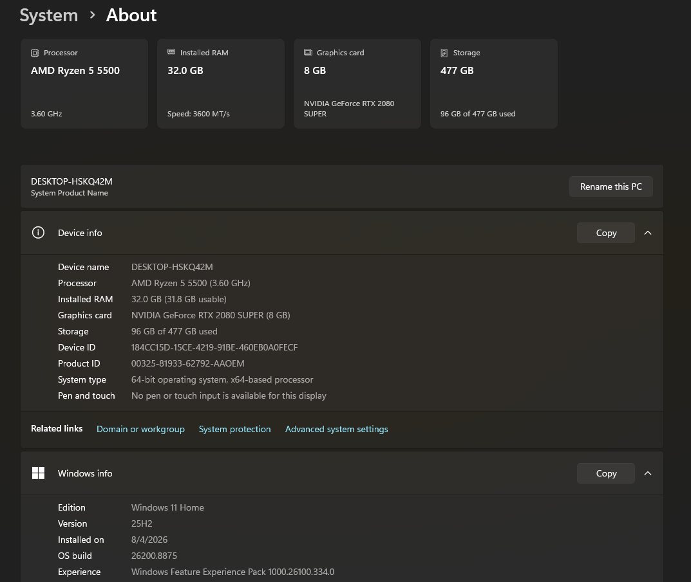
Task: Click 'Windows Feature Experience Pack 1000.26100.334.0' text
Action: click(x=232, y=572)
